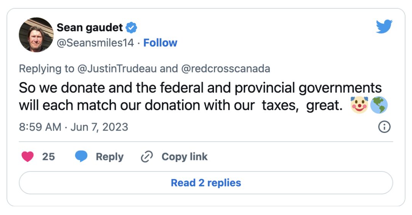The width and height of the screenshot is (412, 215).
Task: Click the chain link copy icon
Action: point(147,157)
